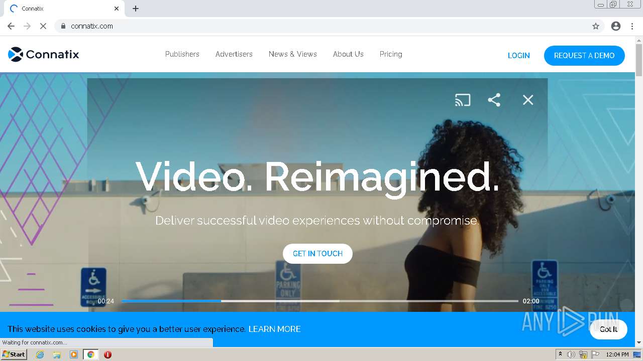The image size is (643, 361).
Task: Click the Chrome taskbar icon
Action: point(91,354)
